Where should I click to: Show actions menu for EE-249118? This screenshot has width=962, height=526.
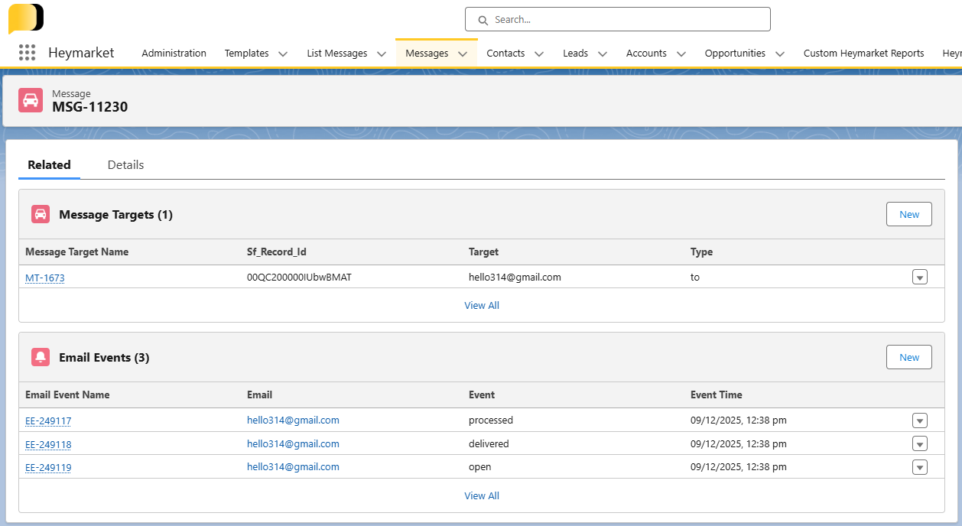919,444
